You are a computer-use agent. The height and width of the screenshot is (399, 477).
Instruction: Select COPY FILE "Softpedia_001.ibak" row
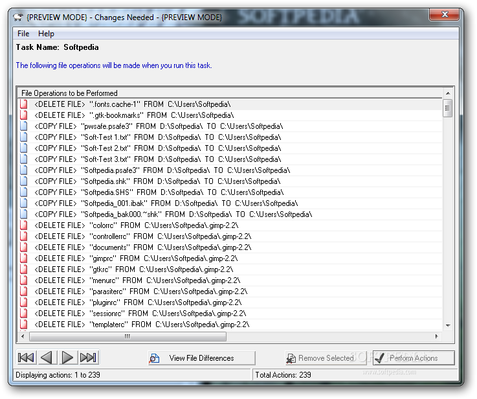click(x=230, y=203)
